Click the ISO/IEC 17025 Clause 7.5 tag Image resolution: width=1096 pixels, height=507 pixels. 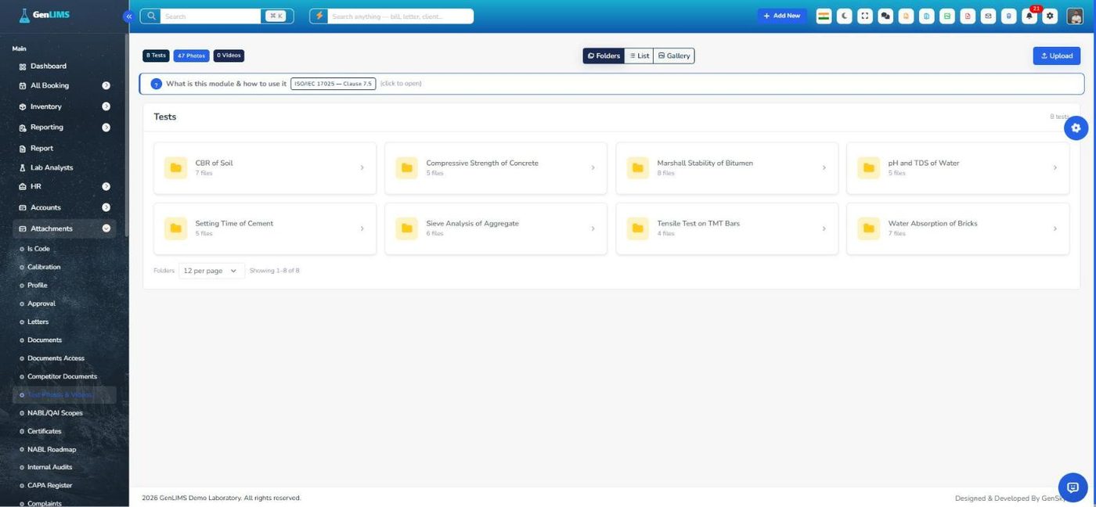click(x=333, y=84)
